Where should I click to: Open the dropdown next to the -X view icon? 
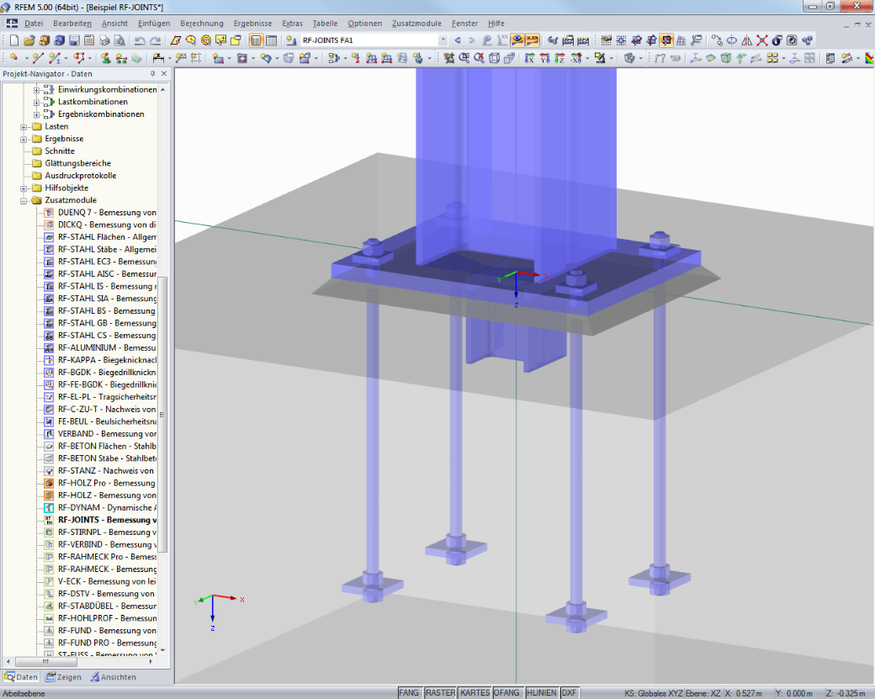587,58
